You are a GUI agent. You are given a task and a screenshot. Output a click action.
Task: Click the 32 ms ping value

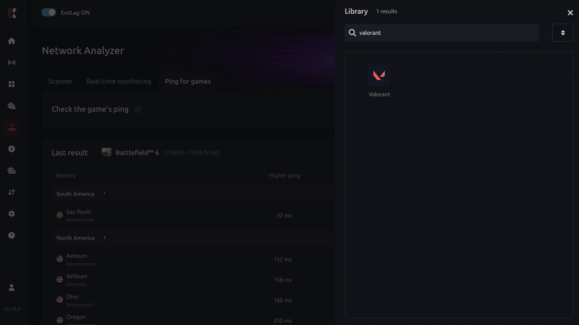point(284,215)
